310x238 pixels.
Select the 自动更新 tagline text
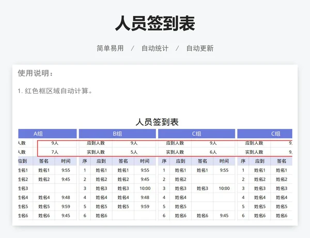[200, 48]
